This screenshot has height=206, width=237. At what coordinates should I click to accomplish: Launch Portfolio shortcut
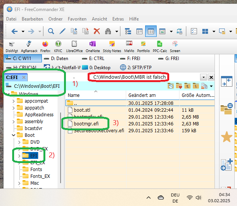pos(143,47)
